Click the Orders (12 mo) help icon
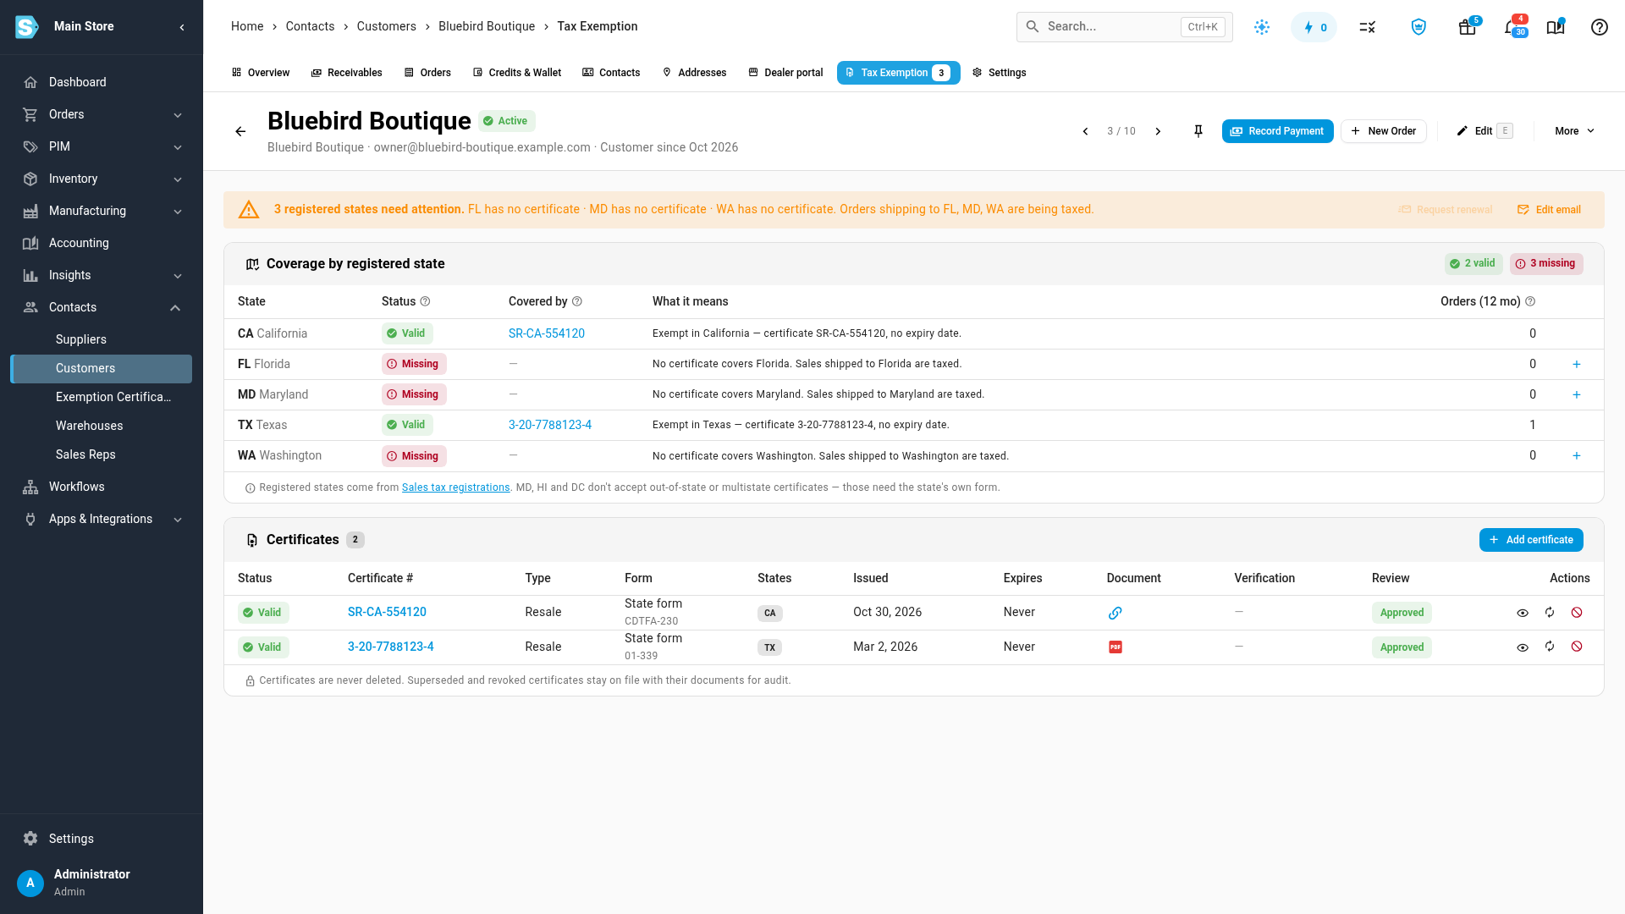 pyautogui.click(x=1530, y=301)
